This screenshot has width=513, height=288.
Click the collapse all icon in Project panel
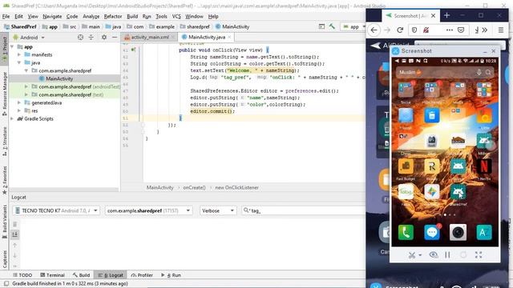pos(91,38)
